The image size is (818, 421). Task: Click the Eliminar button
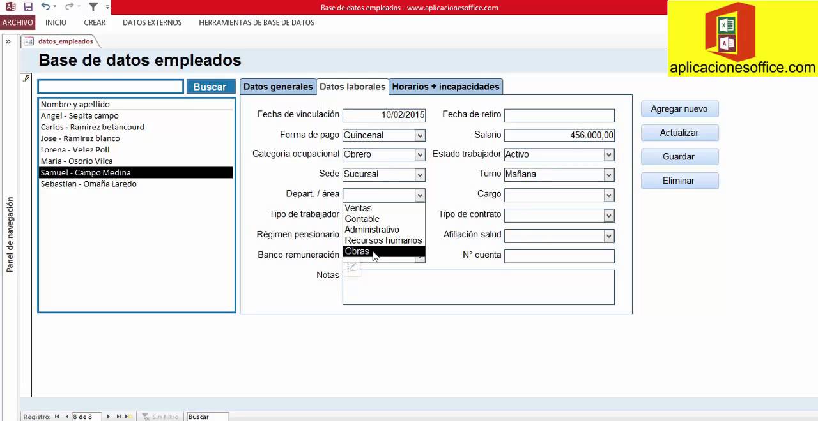coord(679,181)
